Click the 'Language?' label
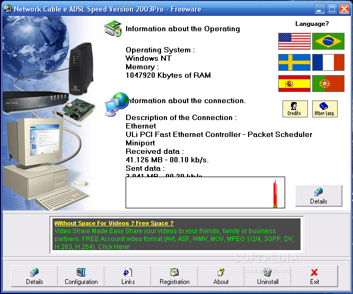Image resolution: width=353 pixels, height=294 pixels. click(x=312, y=24)
